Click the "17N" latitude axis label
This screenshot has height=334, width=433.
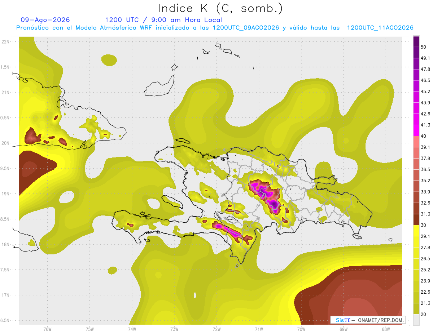tap(6, 295)
